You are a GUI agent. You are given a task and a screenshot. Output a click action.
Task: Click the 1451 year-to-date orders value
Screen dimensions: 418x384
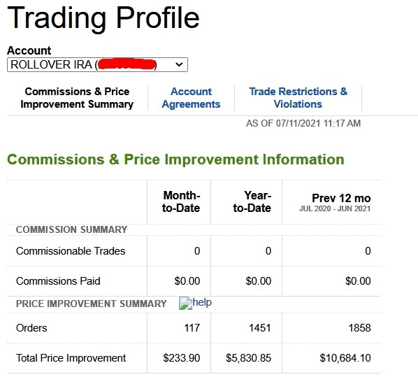(x=260, y=328)
